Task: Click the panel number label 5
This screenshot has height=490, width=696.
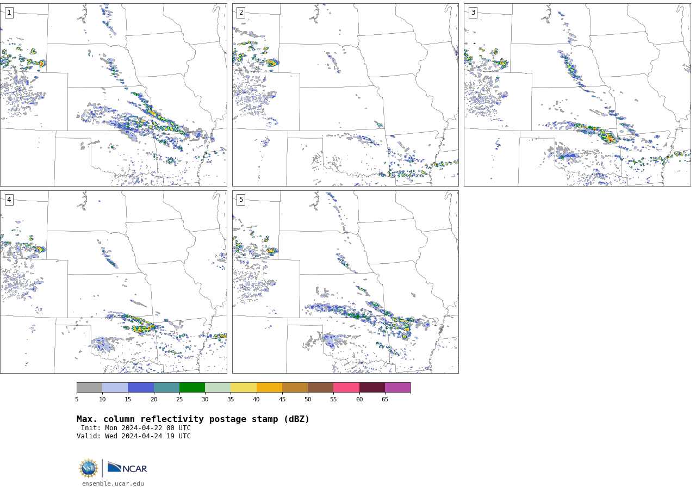Action: pos(241,200)
